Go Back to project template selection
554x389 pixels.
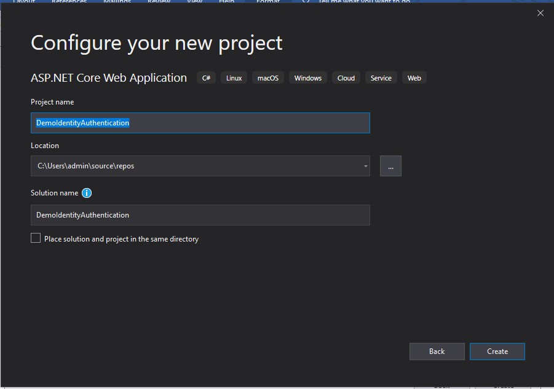(x=437, y=351)
